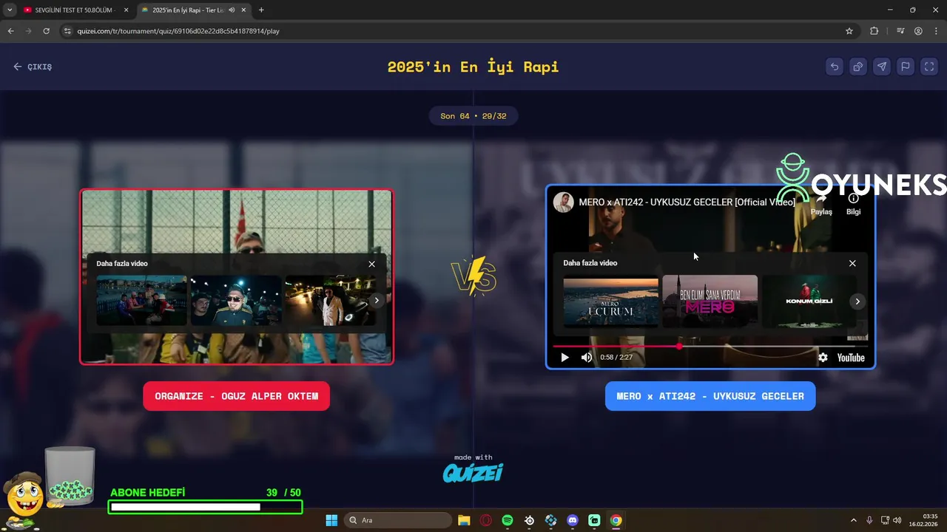Open the MERO channel avatar in the video header
The width and height of the screenshot is (947, 532).
point(564,202)
